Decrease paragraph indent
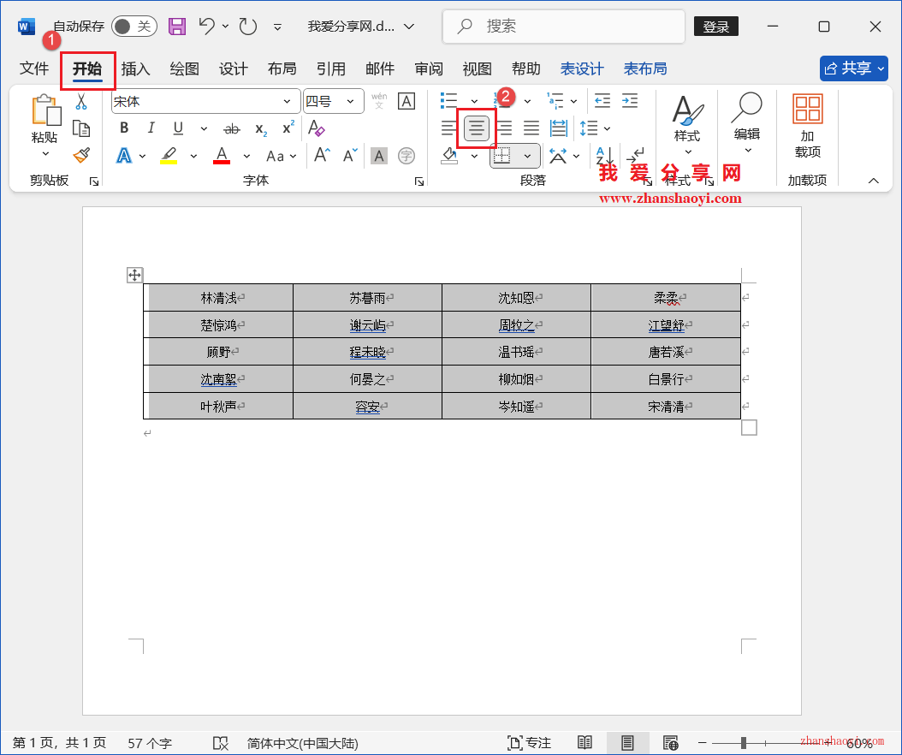This screenshot has height=755, width=902. pos(602,101)
